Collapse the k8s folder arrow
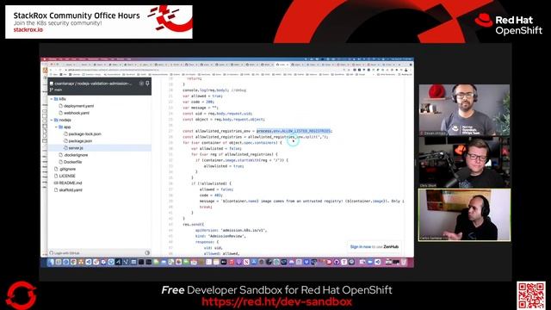Screen dimensions: 551x310 pos(52,99)
